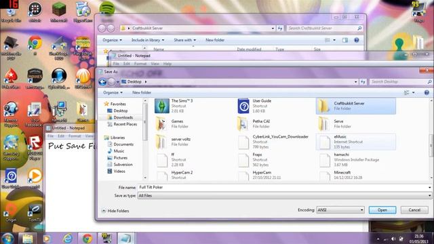Open Format menu in front Notepad window
The image size is (434, 244).
[140, 64]
